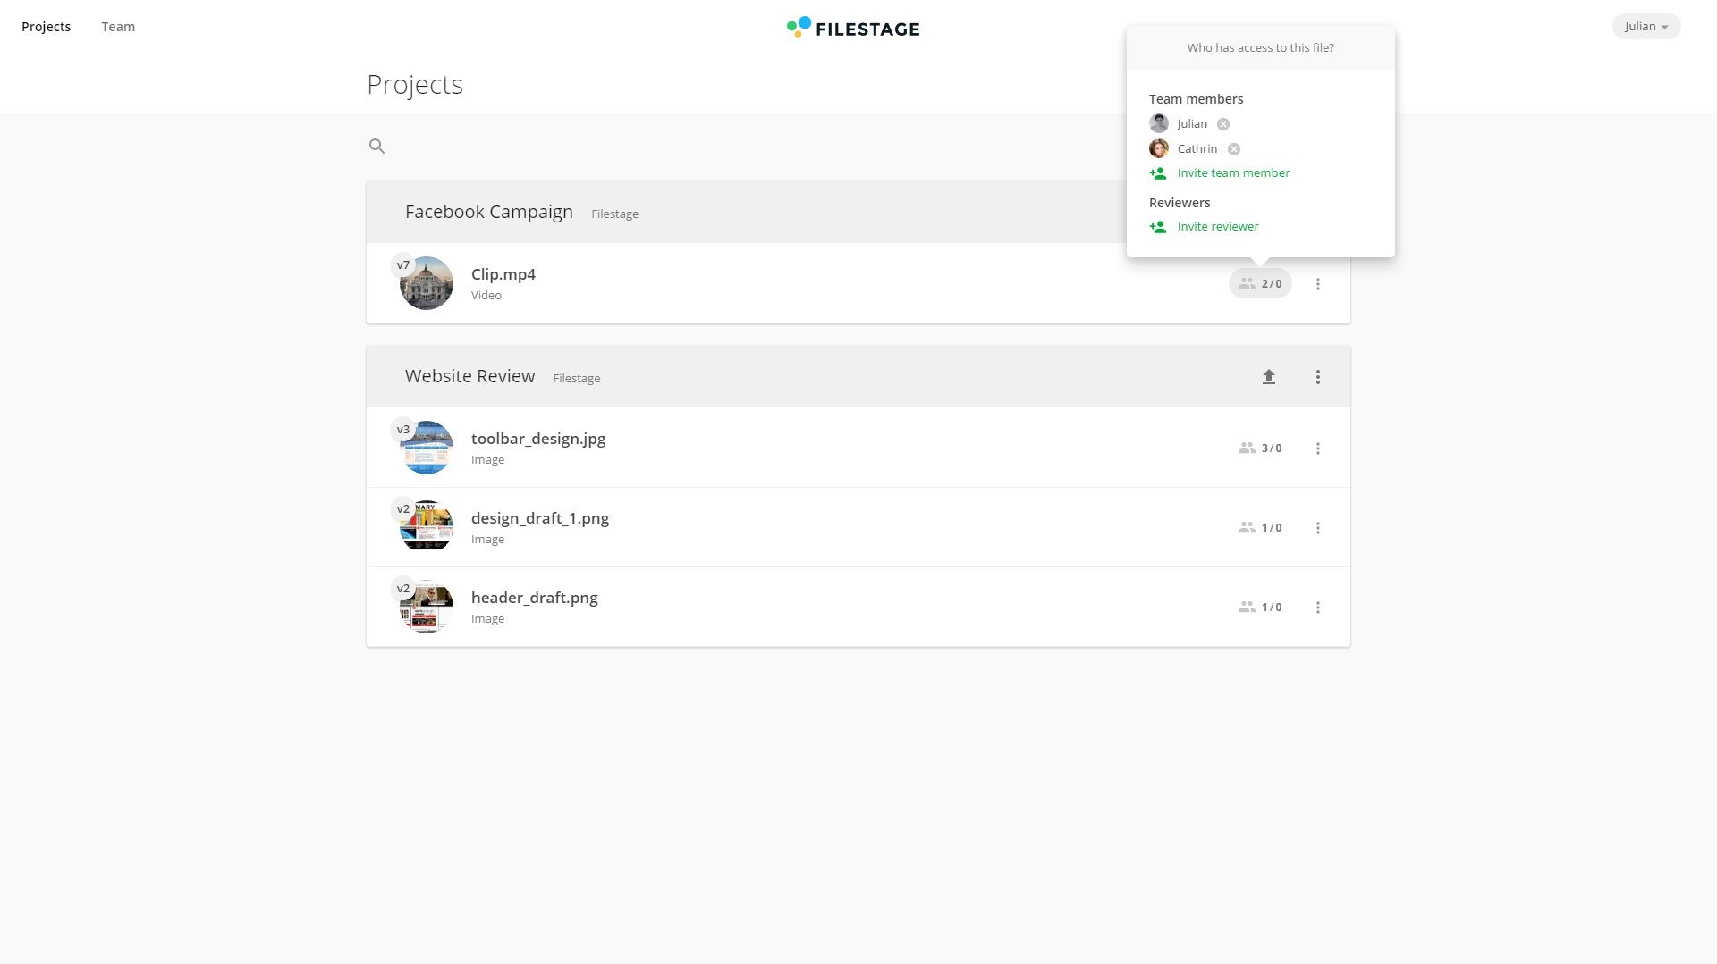Image resolution: width=1717 pixels, height=964 pixels.
Task: Click the invite team member icon
Action: [x=1158, y=172]
